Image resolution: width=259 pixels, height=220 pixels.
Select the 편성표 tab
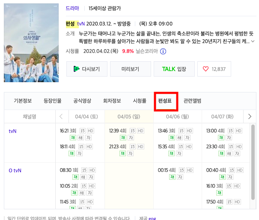tap(165, 101)
